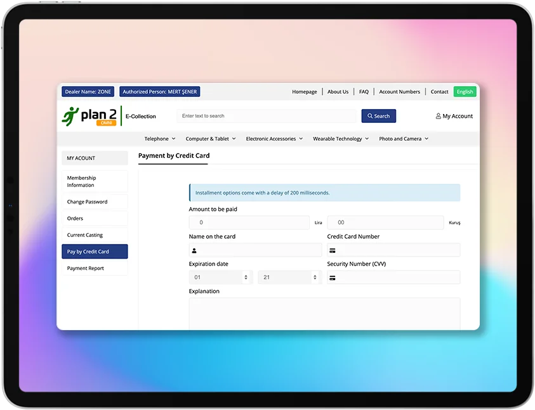Switch language with the English button
This screenshot has height=410, width=535.
pos(465,92)
